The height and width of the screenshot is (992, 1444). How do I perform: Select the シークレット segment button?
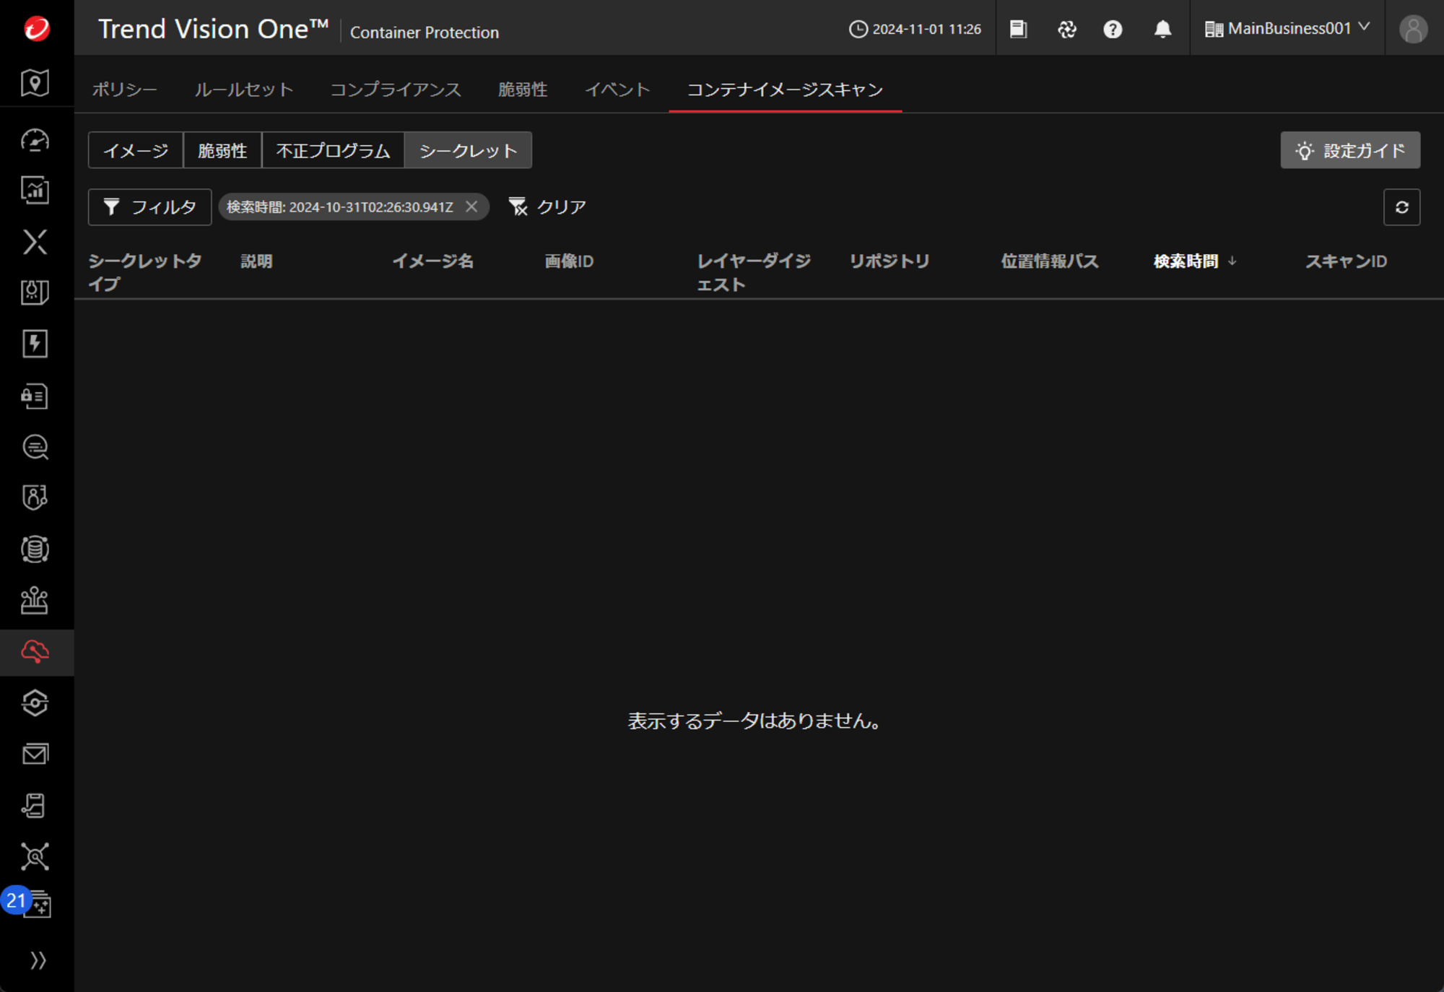[468, 150]
